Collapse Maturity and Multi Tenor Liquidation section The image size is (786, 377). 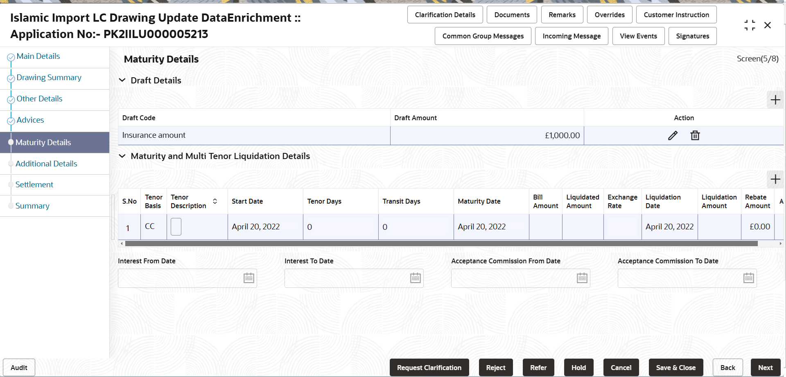point(122,156)
